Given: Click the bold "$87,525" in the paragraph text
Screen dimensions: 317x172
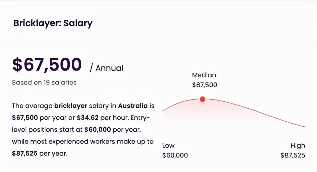Looking at the screenshot, I should click(x=25, y=153).
